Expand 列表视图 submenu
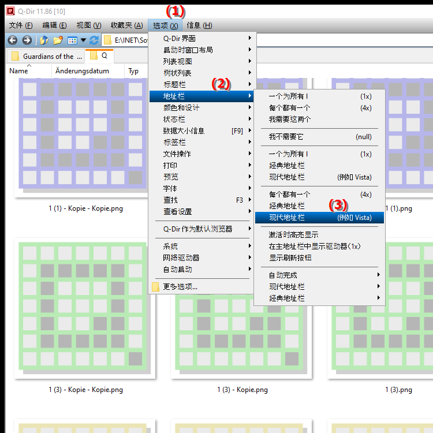 (x=202, y=62)
